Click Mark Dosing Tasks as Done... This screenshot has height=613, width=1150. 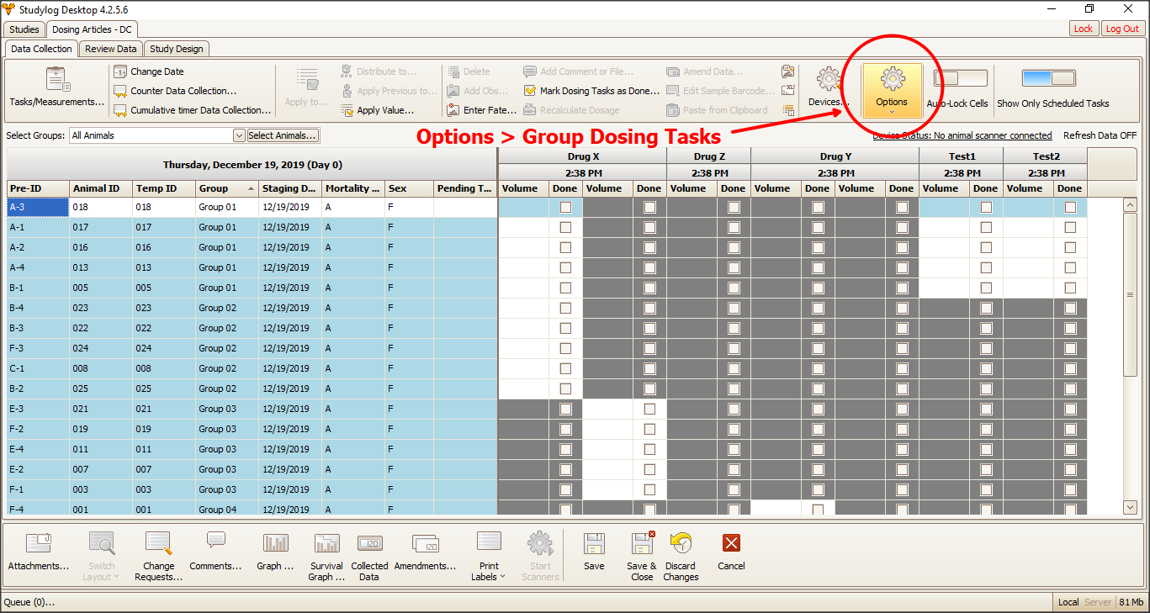point(591,91)
